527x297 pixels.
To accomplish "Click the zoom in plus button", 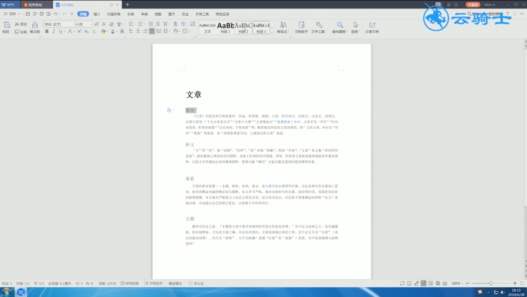I will (x=514, y=283).
